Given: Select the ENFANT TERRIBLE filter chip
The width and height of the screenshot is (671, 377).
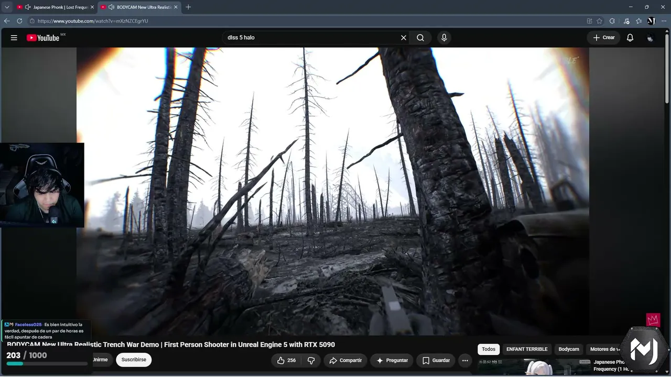Looking at the screenshot, I should tap(527, 349).
